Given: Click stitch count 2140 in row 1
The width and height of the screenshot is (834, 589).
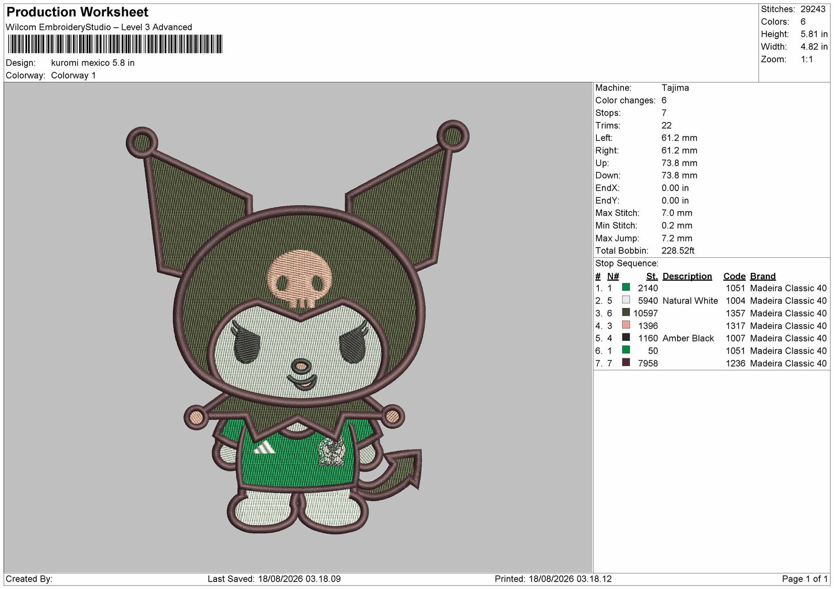Looking at the screenshot, I should coord(648,288).
